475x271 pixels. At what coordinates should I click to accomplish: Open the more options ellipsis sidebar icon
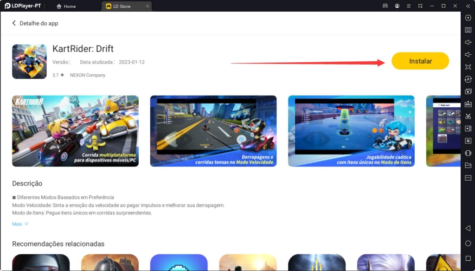[x=468, y=178]
